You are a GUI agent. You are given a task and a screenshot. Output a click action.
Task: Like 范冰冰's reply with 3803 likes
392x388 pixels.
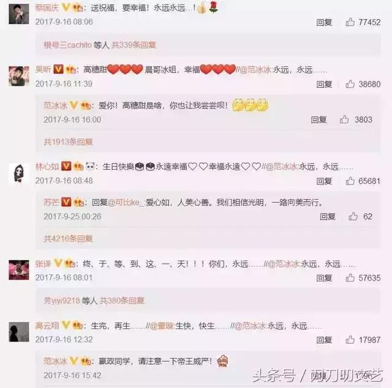point(344,120)
